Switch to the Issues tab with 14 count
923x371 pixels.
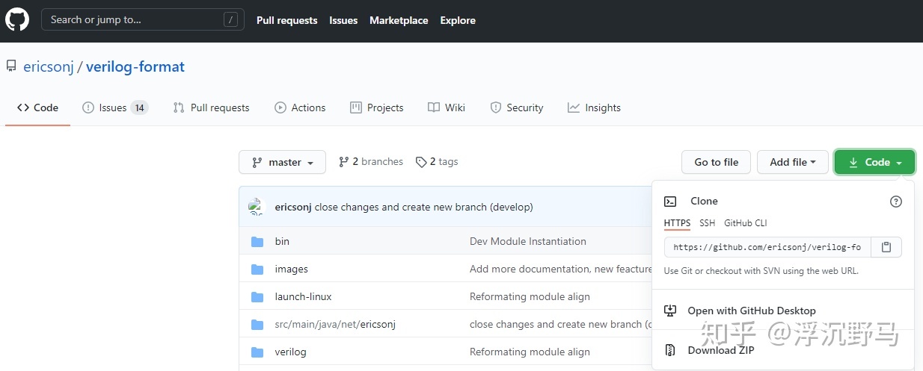(115, 107)
